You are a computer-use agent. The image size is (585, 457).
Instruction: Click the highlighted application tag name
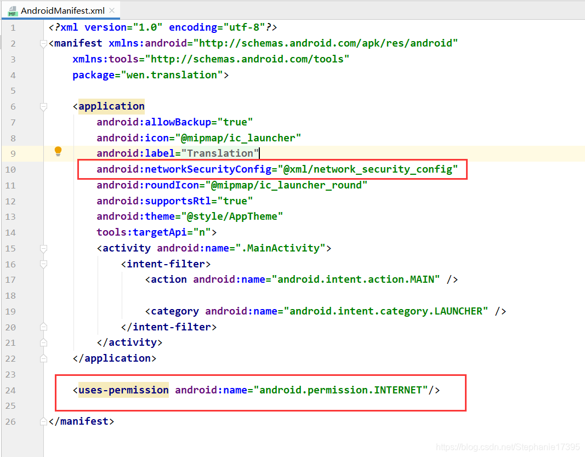(111, 106)
